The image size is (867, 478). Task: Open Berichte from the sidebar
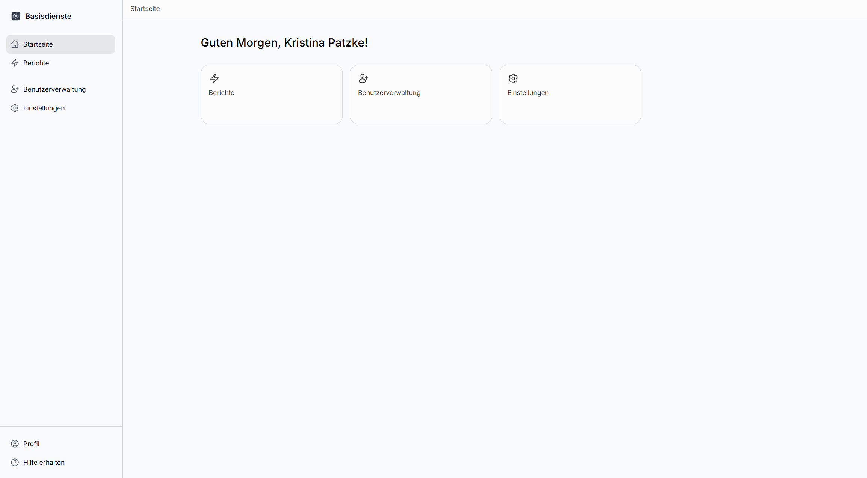tap(36, 63)
